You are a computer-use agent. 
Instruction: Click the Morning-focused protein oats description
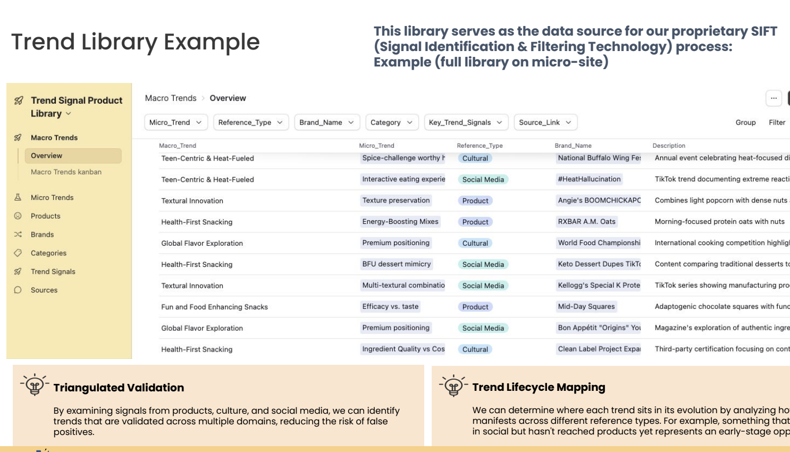[x=719, y=222]
